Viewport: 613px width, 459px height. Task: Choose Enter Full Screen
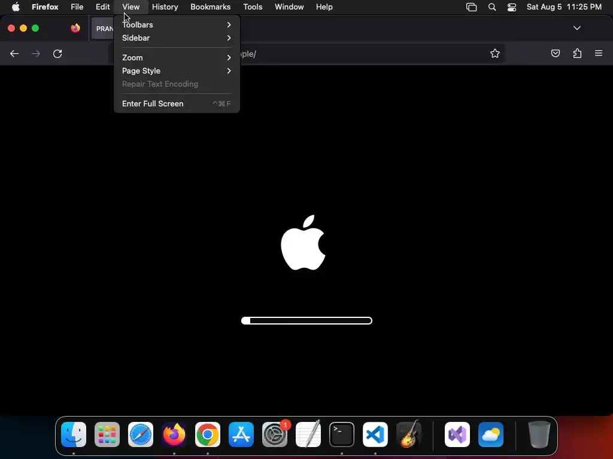click(177, 103)
